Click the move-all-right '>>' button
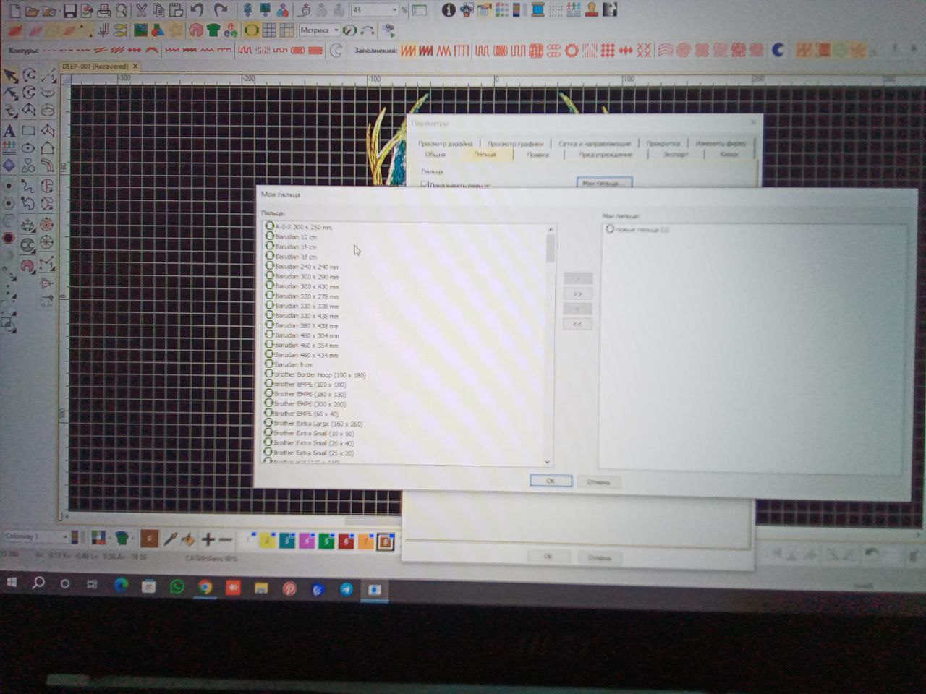Screen dimensions: 926x694 [x=577, y=294]
